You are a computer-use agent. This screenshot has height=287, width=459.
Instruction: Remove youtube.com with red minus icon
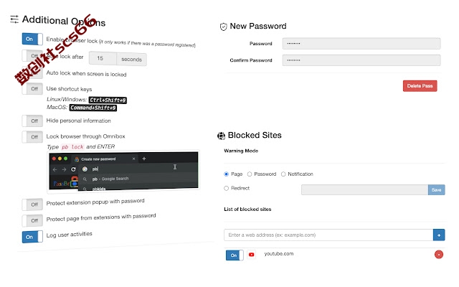point(438,255)
